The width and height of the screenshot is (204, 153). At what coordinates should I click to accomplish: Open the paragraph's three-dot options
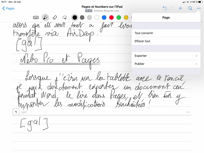[188, 112]
